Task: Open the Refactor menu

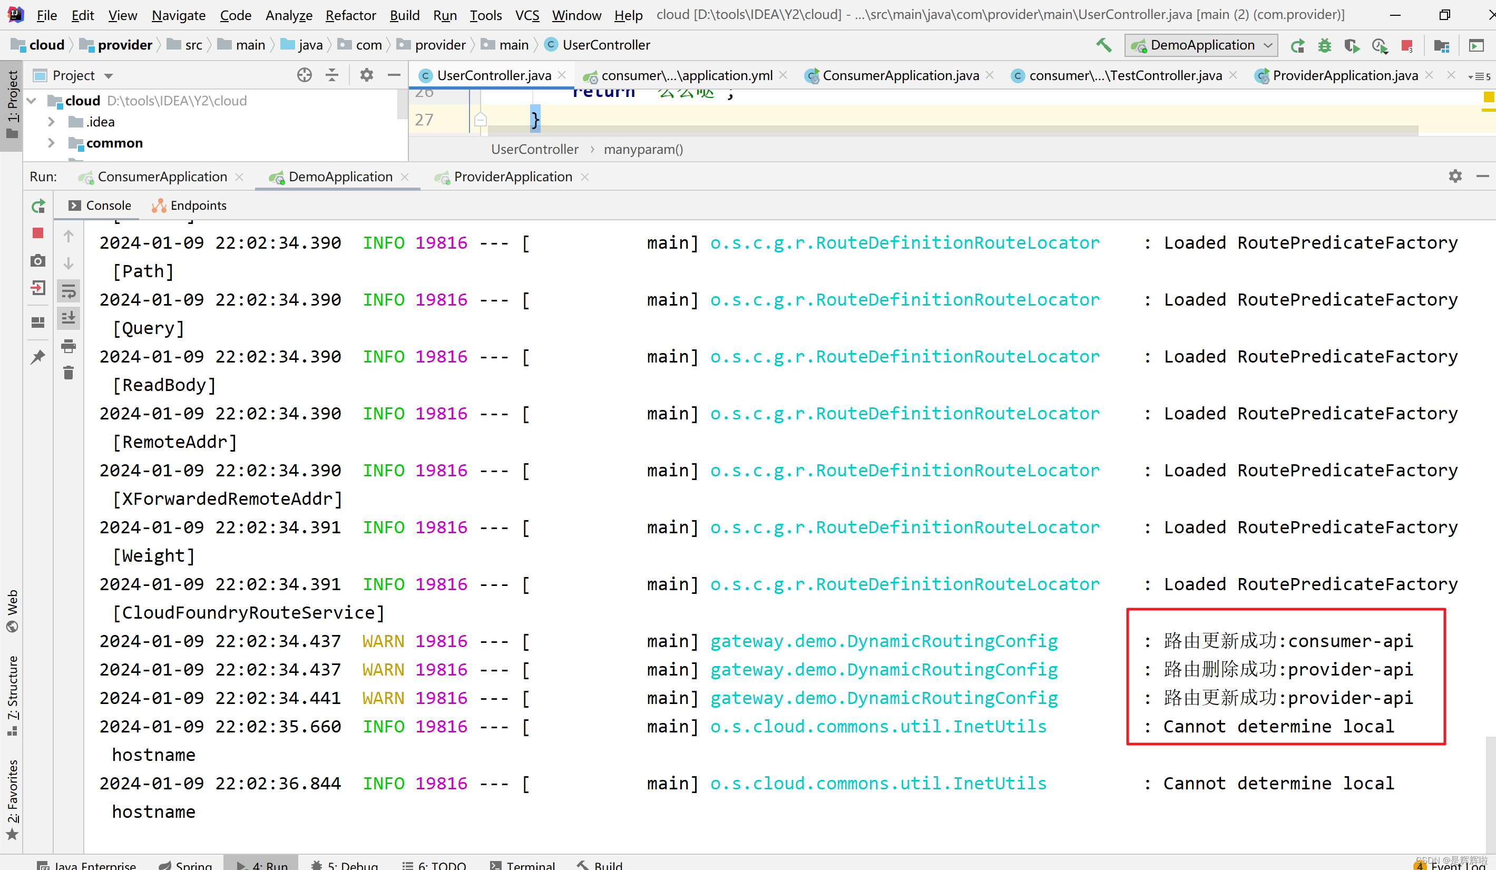Action: (x=350, y=15)
